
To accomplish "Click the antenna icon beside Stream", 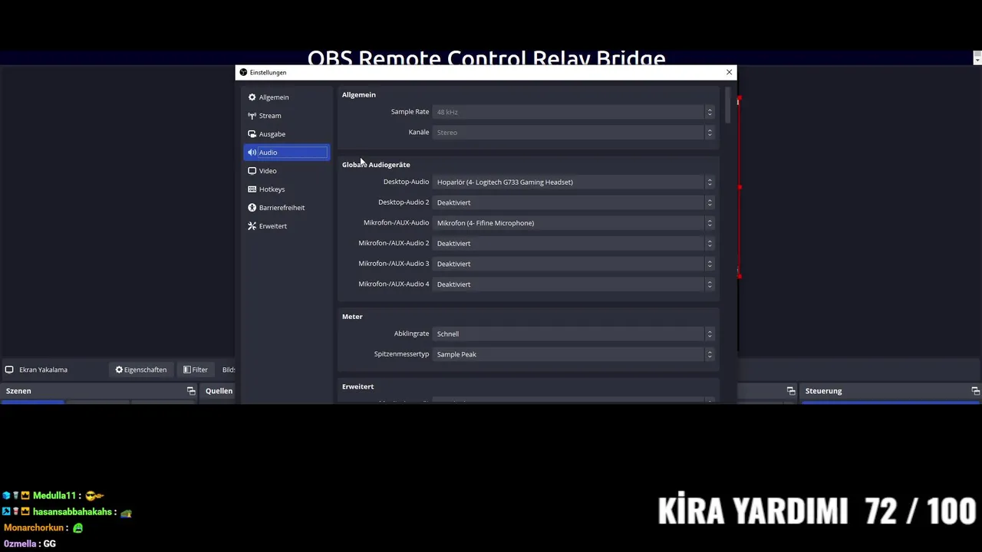I will click(252, 116).
